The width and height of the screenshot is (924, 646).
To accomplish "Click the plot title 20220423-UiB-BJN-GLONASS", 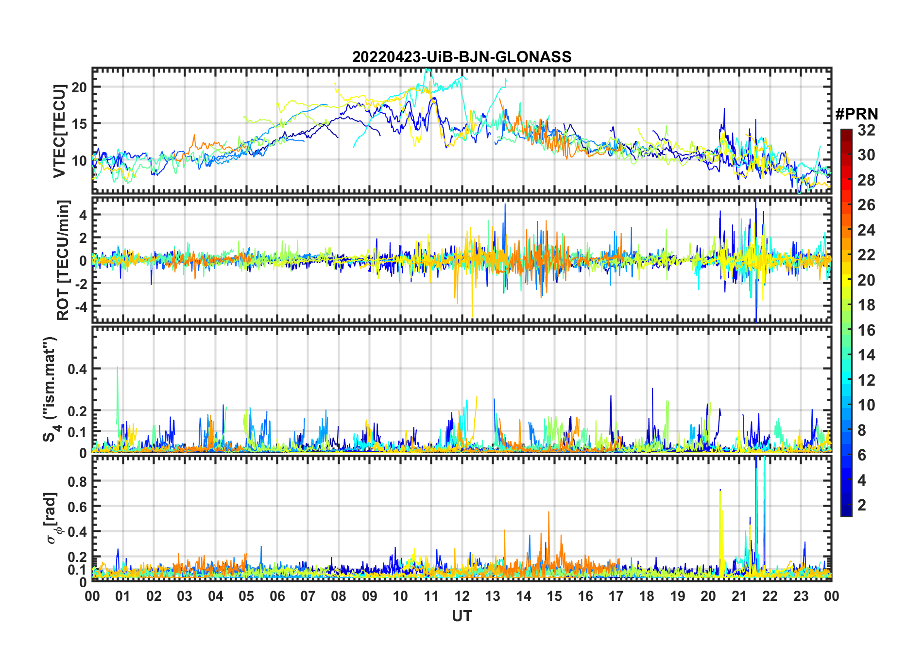I will [462, 57].
